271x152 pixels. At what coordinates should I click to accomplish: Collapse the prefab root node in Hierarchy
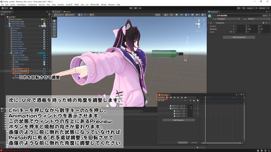[5, 17]
